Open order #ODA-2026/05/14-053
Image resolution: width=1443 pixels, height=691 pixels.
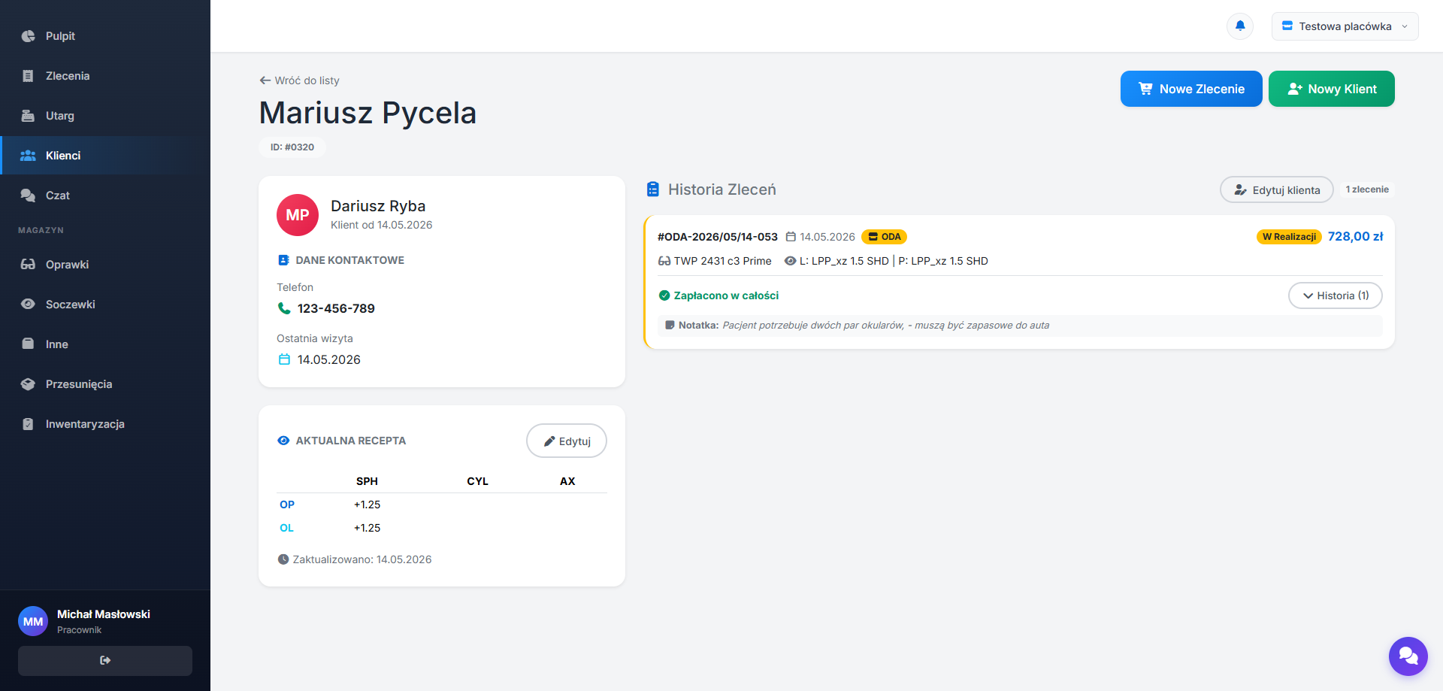tap(718, 237)
